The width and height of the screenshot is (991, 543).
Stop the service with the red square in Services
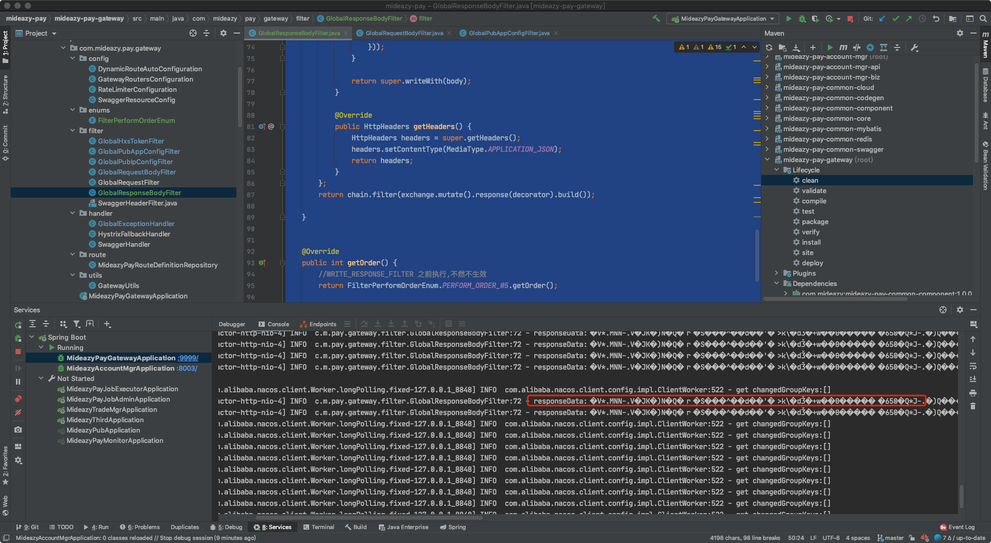pyautogui.click(x=18, y=352)
